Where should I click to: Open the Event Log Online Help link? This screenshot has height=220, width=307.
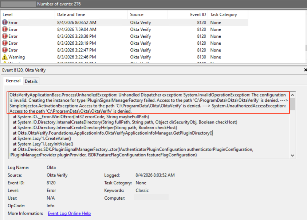pos(69,213)
